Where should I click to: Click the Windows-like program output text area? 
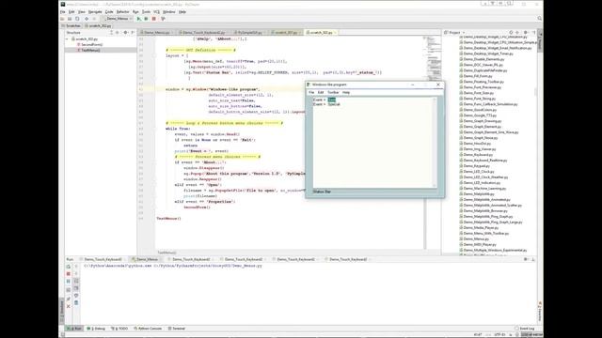374,143
